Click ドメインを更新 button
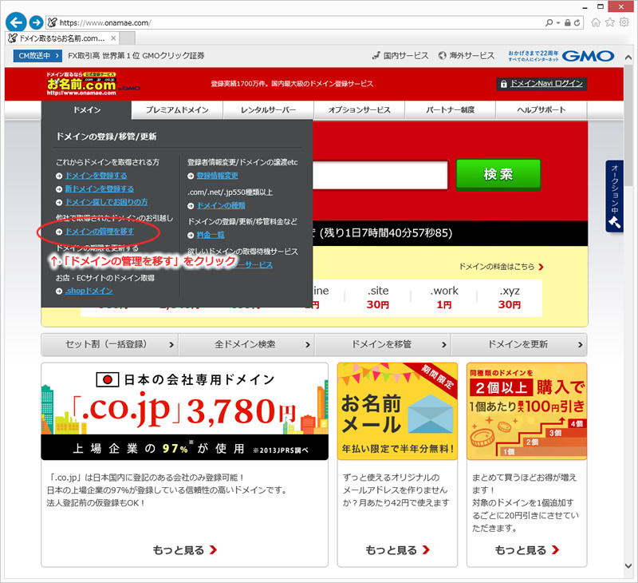The height and width of the screenshot is (583, 638). [519, 345]
